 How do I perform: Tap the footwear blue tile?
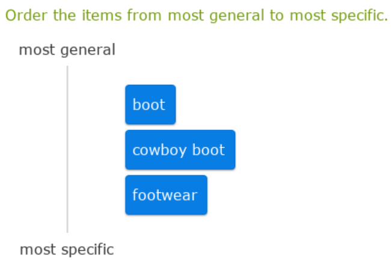point(165,195)
